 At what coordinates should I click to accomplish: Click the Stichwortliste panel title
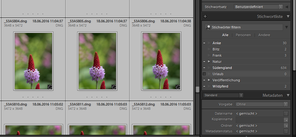270,16
